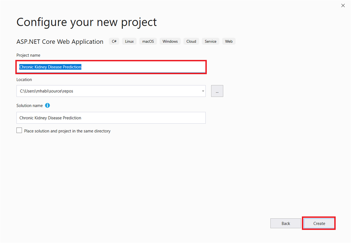
Task: Click the Linux platform tag
Action: [129, 41]
